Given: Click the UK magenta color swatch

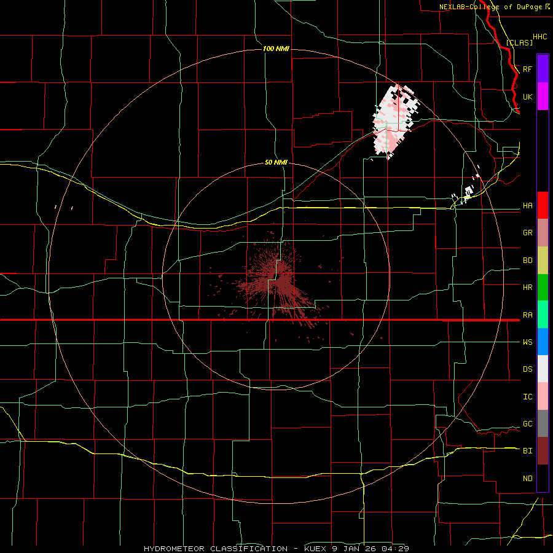Looking at the screenshot, I should tap(543, 96).
